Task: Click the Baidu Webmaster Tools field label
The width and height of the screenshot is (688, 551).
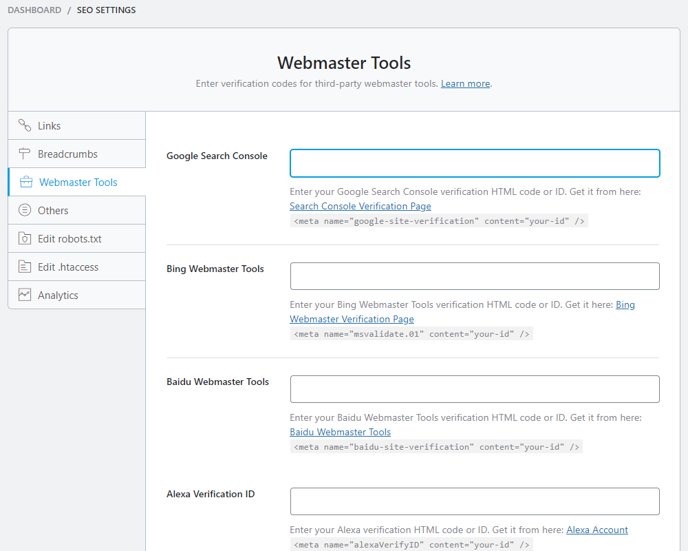Action: click(217, 382)
